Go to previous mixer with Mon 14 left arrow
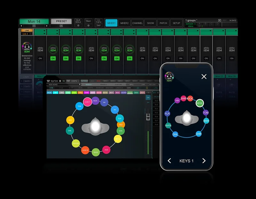256x199 pixels. 21,26
